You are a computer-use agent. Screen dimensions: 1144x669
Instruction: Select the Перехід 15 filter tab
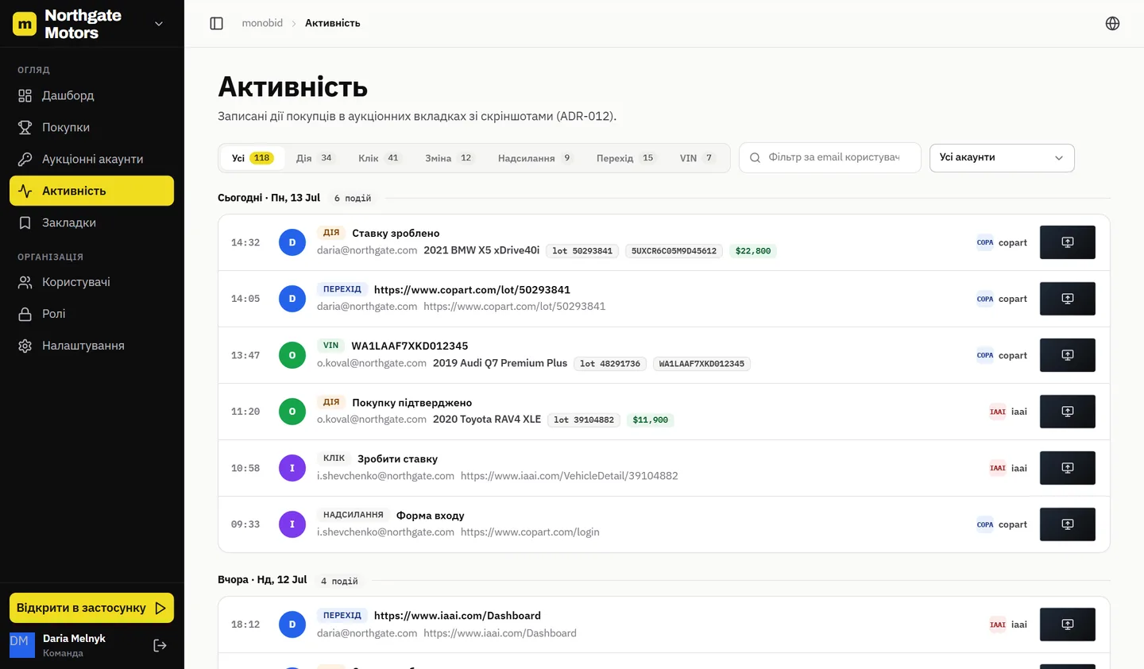click(626, 158)
